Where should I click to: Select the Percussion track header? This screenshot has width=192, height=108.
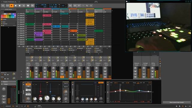click(38, 11)
